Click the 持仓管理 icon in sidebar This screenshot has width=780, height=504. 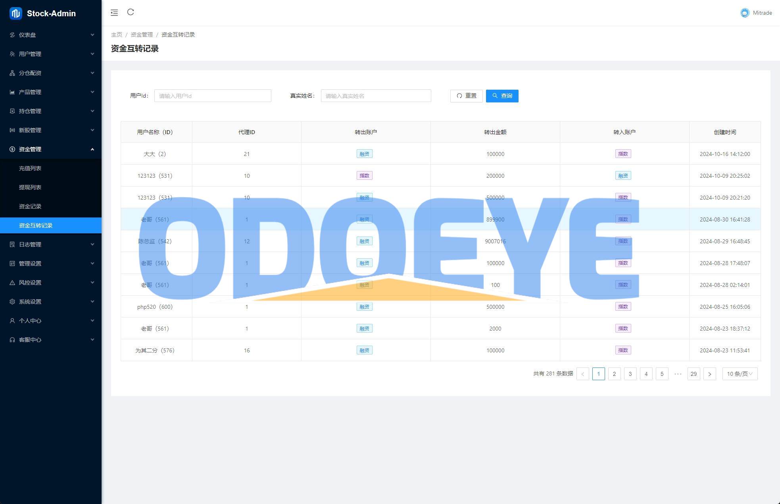click(12, 111)
